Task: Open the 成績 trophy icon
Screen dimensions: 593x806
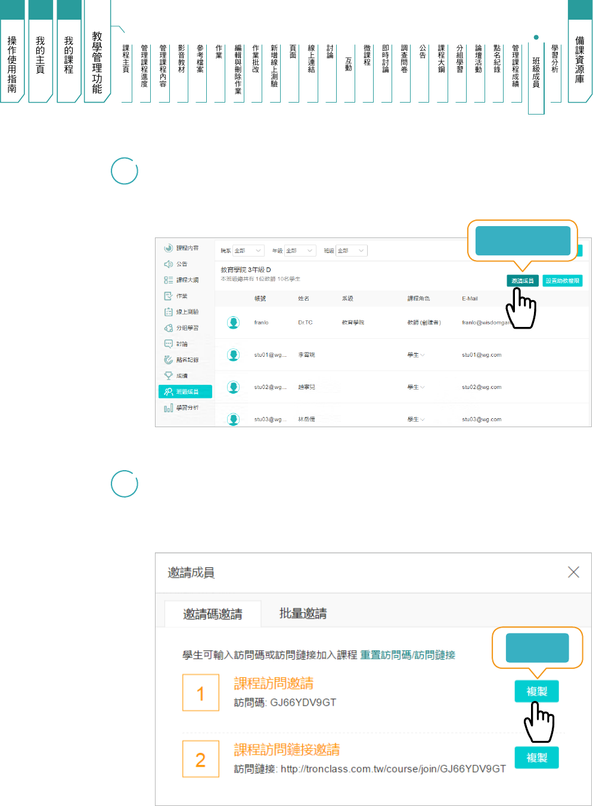Action: (x=169, y=376)
